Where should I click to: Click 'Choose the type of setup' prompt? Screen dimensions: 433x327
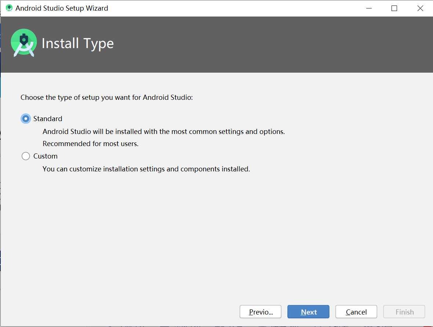[106, 98]
